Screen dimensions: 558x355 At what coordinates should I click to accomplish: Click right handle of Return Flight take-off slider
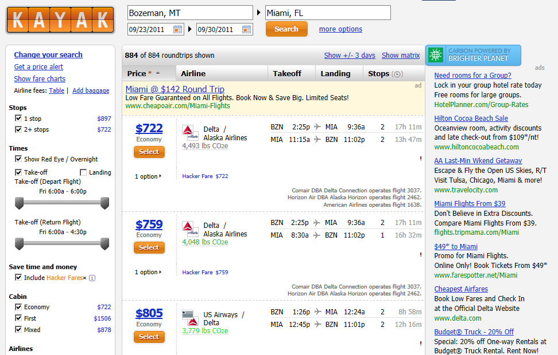pyautogui.click(x=104, y=244)
